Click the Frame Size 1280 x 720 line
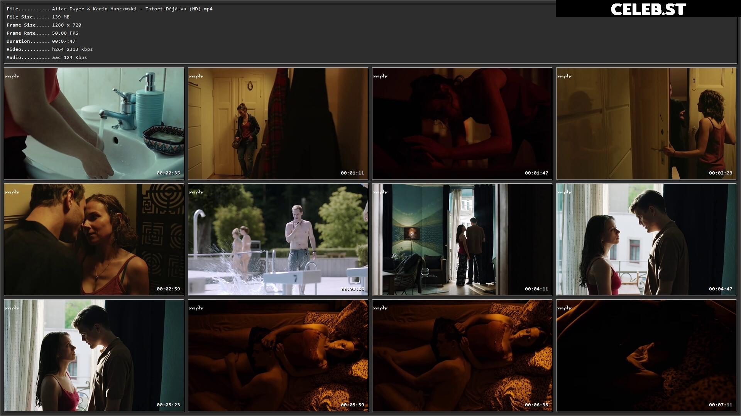Viewport: 741px width, 416px height. pos(44,25)
